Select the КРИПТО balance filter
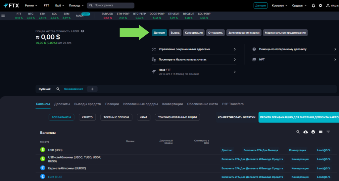The image size is (339, 181). point(87,117)
